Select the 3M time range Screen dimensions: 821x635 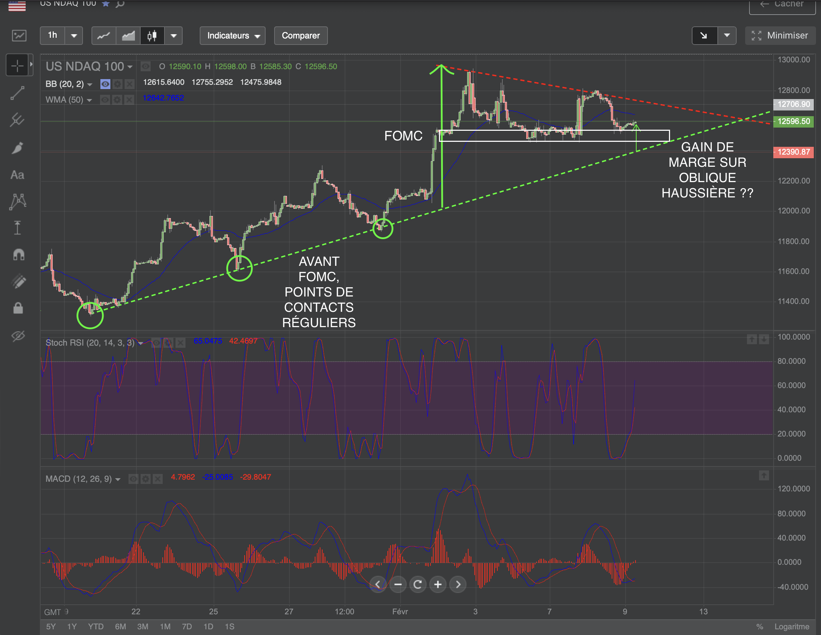[x=142, y=626]
